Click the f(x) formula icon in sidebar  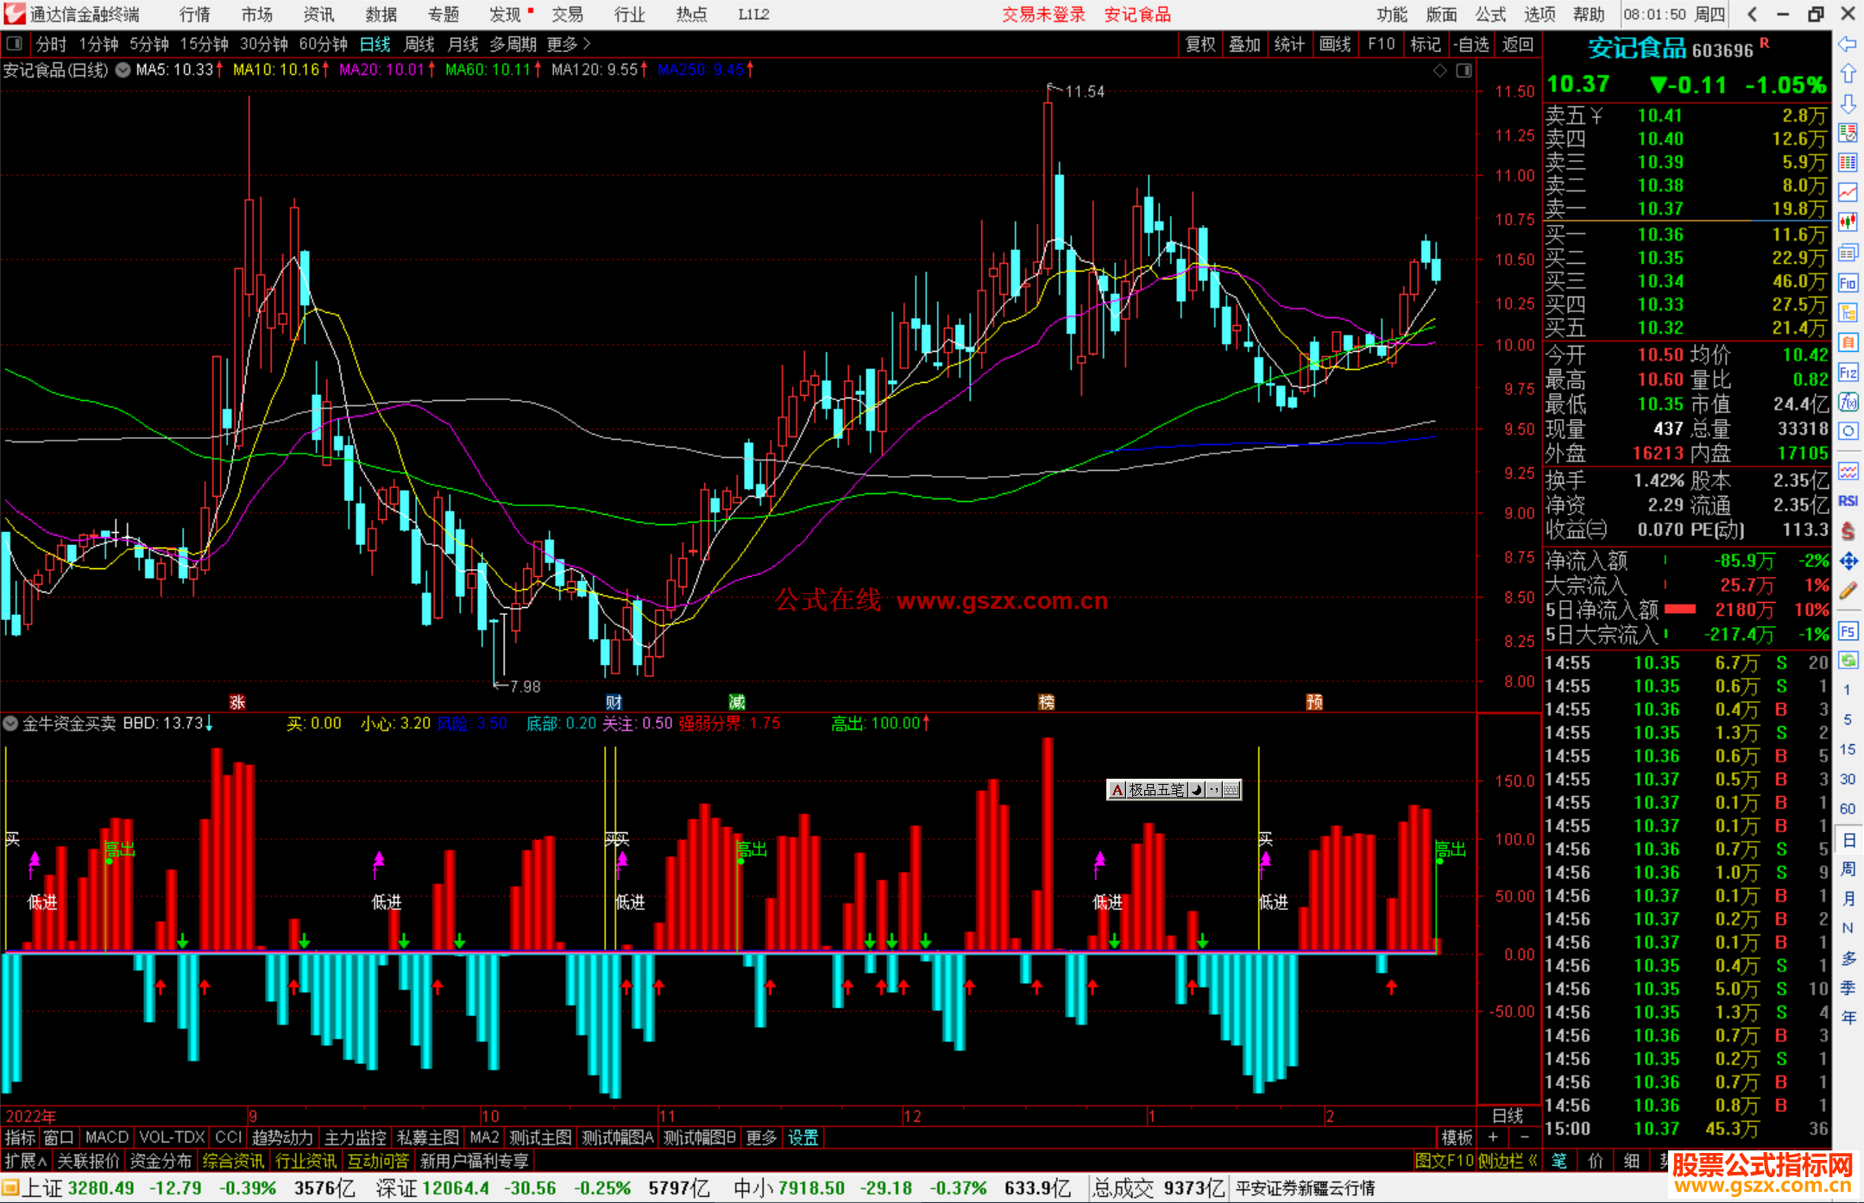[1848, 402]
